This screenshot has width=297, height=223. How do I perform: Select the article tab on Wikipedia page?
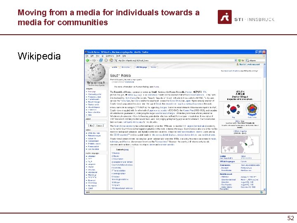[x=114, y=67]
